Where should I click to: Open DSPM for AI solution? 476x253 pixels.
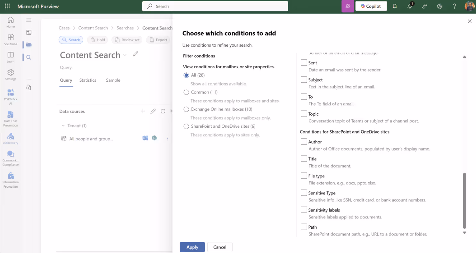(x=11, y=97)
